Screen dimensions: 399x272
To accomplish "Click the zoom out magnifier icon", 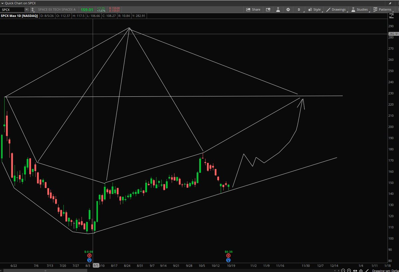I will [343, 270].
